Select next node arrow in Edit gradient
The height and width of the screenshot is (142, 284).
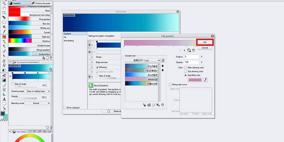pyautogui.click(x=184, y=50)
